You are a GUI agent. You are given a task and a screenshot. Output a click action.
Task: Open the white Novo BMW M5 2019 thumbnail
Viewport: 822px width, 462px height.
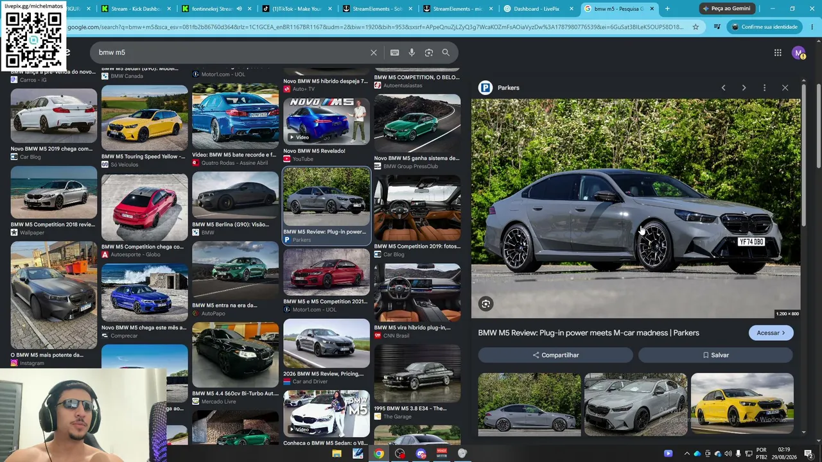pyautogui.click(x=54, y=116)
